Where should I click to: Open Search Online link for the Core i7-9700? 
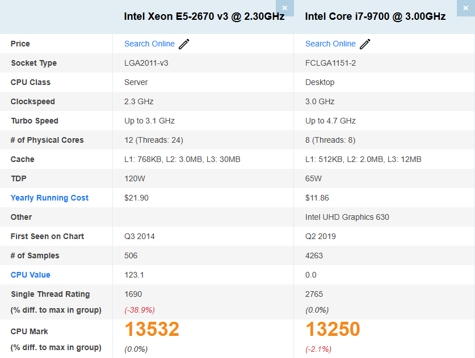tap(330, 44)
